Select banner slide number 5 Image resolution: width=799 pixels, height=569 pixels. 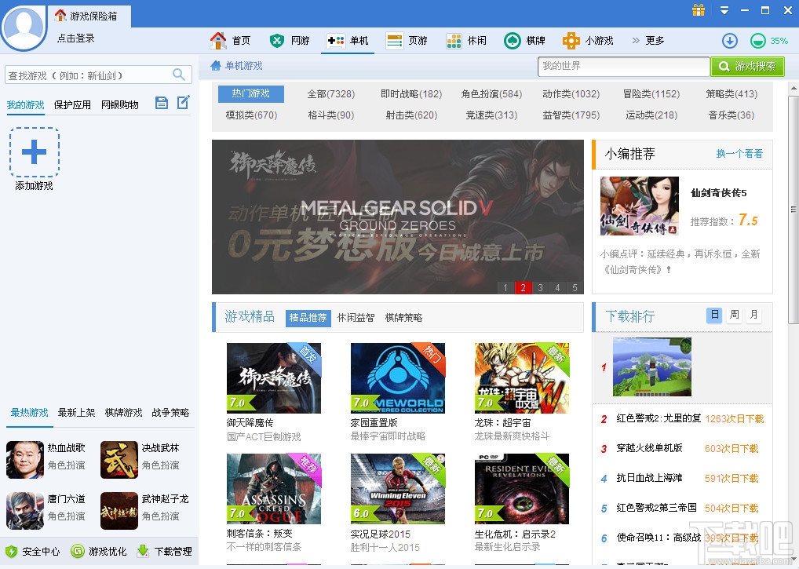coord(575,288)
